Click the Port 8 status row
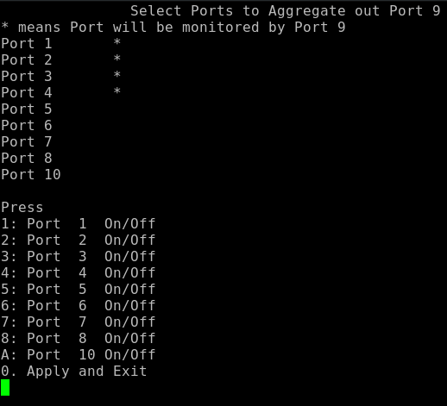 pyautogui.click(x=27, y=158)
